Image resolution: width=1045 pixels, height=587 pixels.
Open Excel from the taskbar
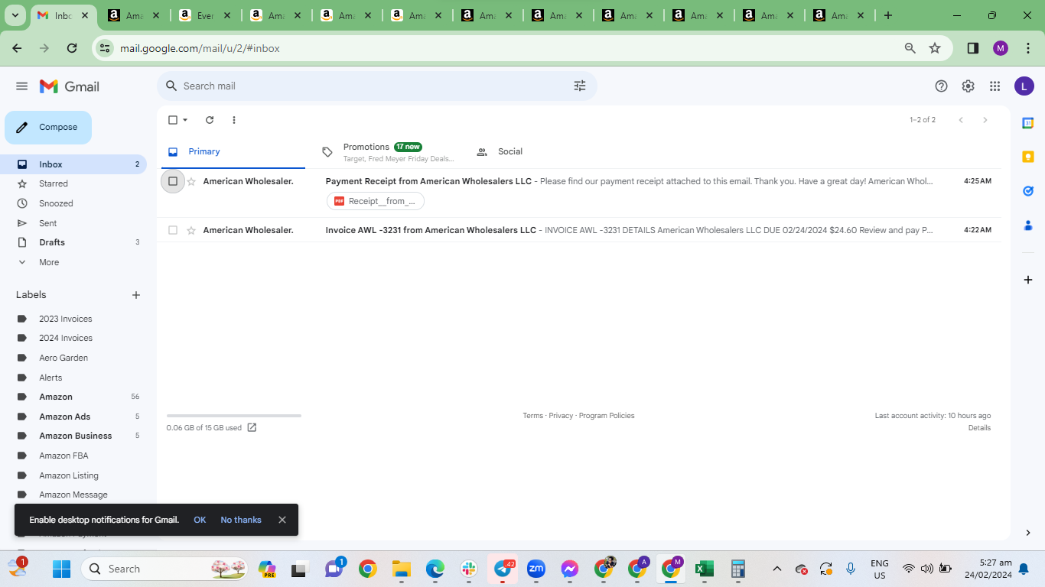click(705, 569)
